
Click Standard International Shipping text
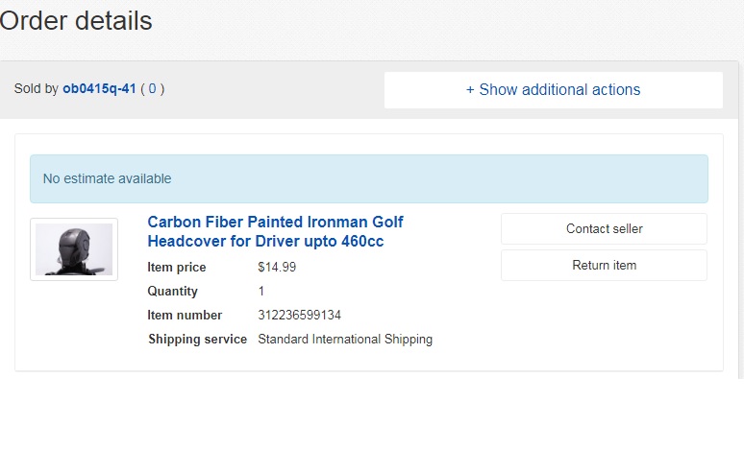click(345, 340)
